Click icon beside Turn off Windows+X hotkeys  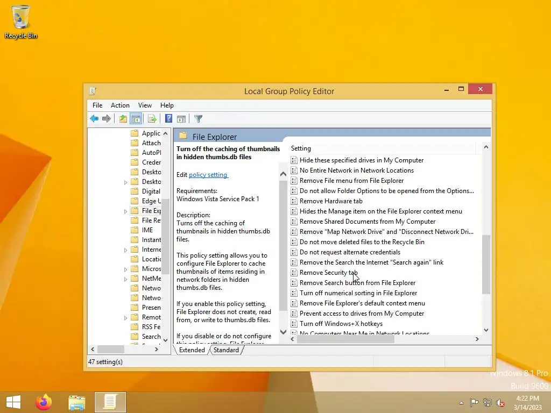pos(294,324)
